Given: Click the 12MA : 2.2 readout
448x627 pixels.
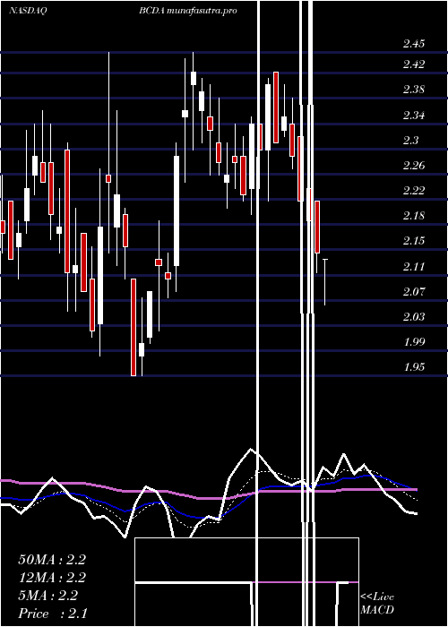Looking at the screenshot, I should (x=52, y=578).
